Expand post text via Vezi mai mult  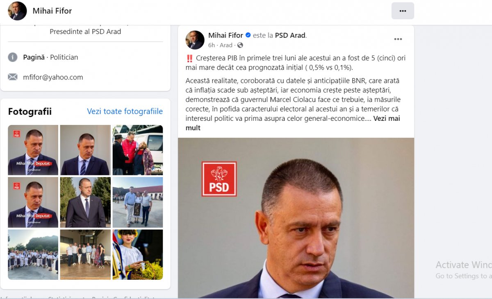(x=293, y=123)
